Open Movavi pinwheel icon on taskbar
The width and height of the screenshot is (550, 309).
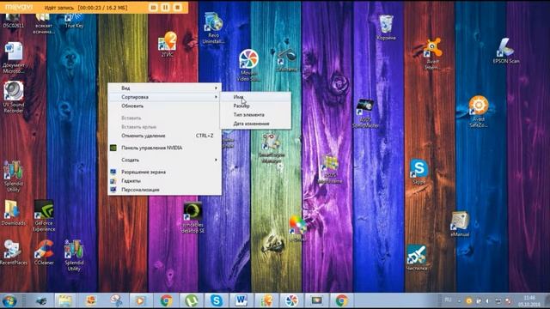click(x=291, y=300)
